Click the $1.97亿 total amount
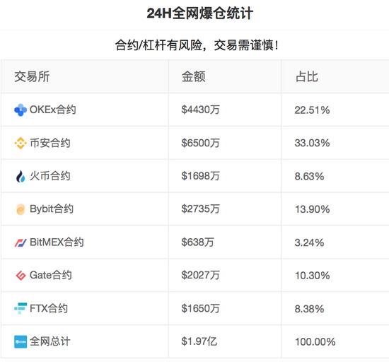389x364 pixels. pyautogui.click(x=199, y=341)
